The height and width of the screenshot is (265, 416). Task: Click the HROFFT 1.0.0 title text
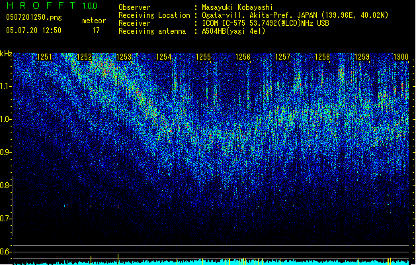point(52,5)
